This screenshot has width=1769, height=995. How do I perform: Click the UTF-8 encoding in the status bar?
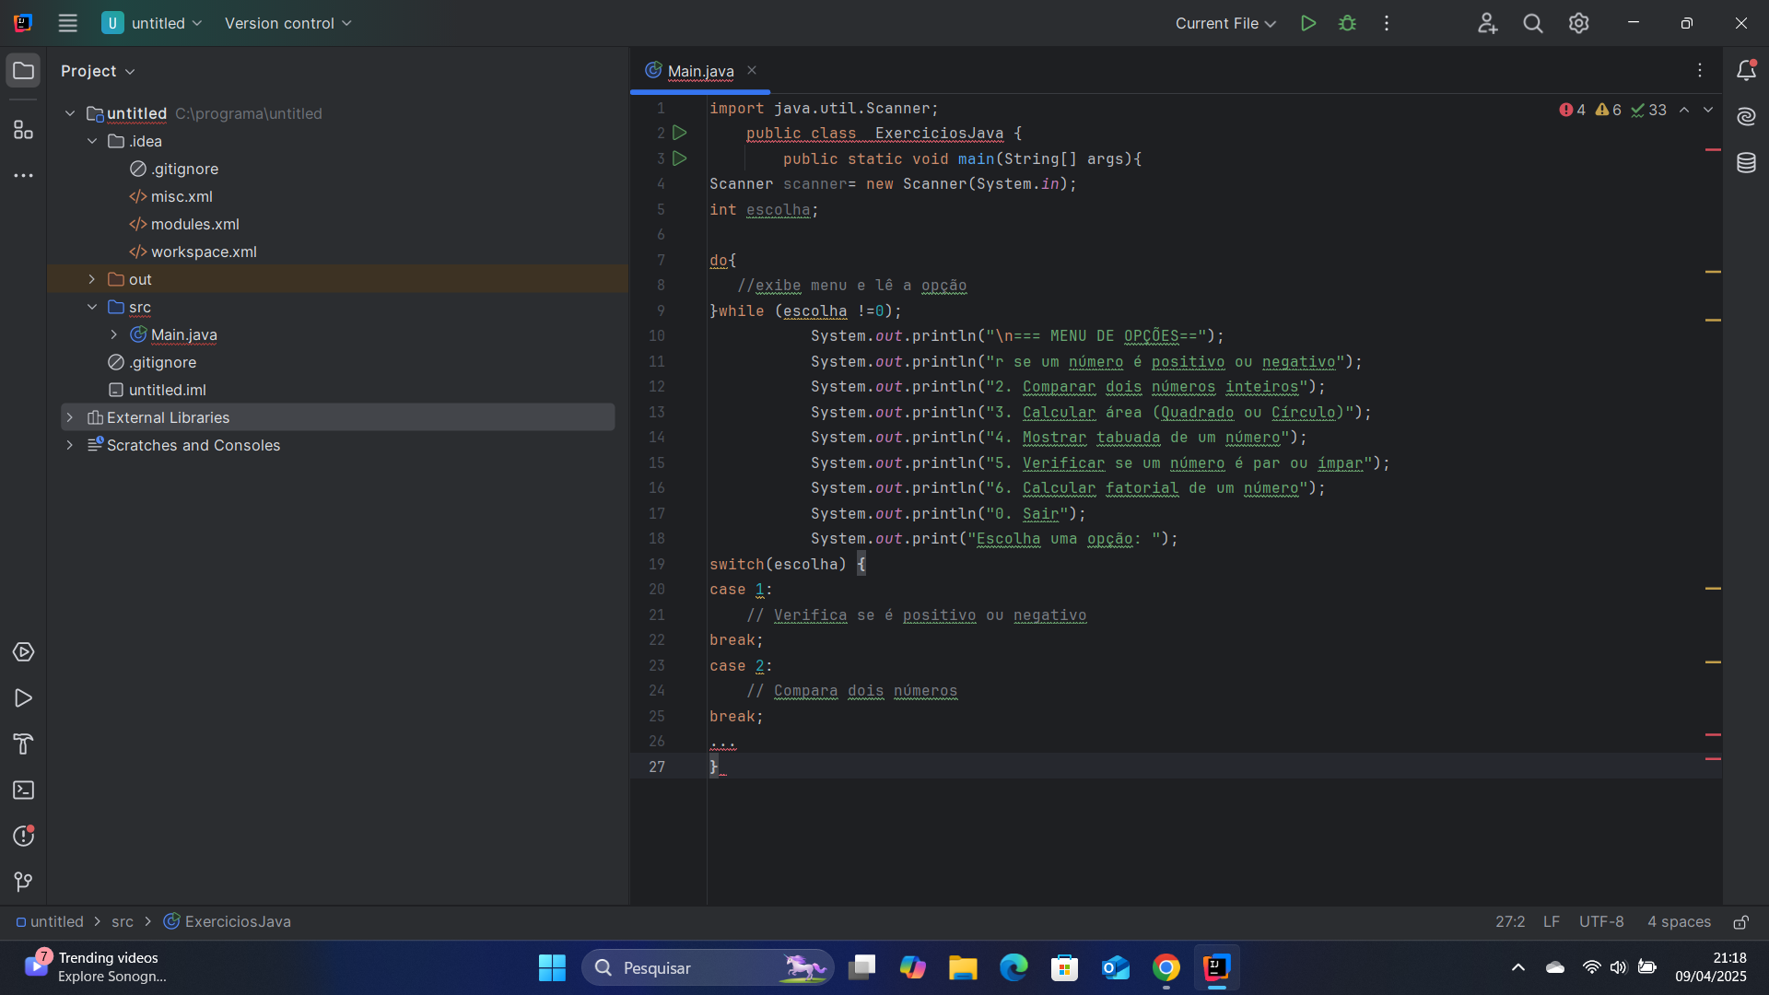1600,922
